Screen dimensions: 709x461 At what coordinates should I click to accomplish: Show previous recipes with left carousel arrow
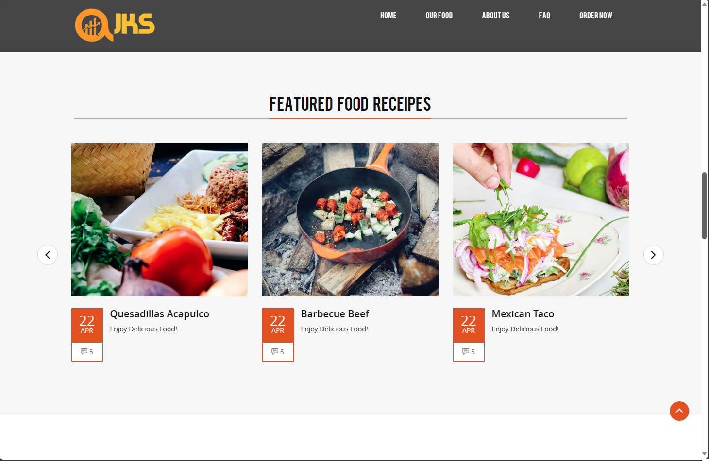pyautogui.click(x=48, y=255)
